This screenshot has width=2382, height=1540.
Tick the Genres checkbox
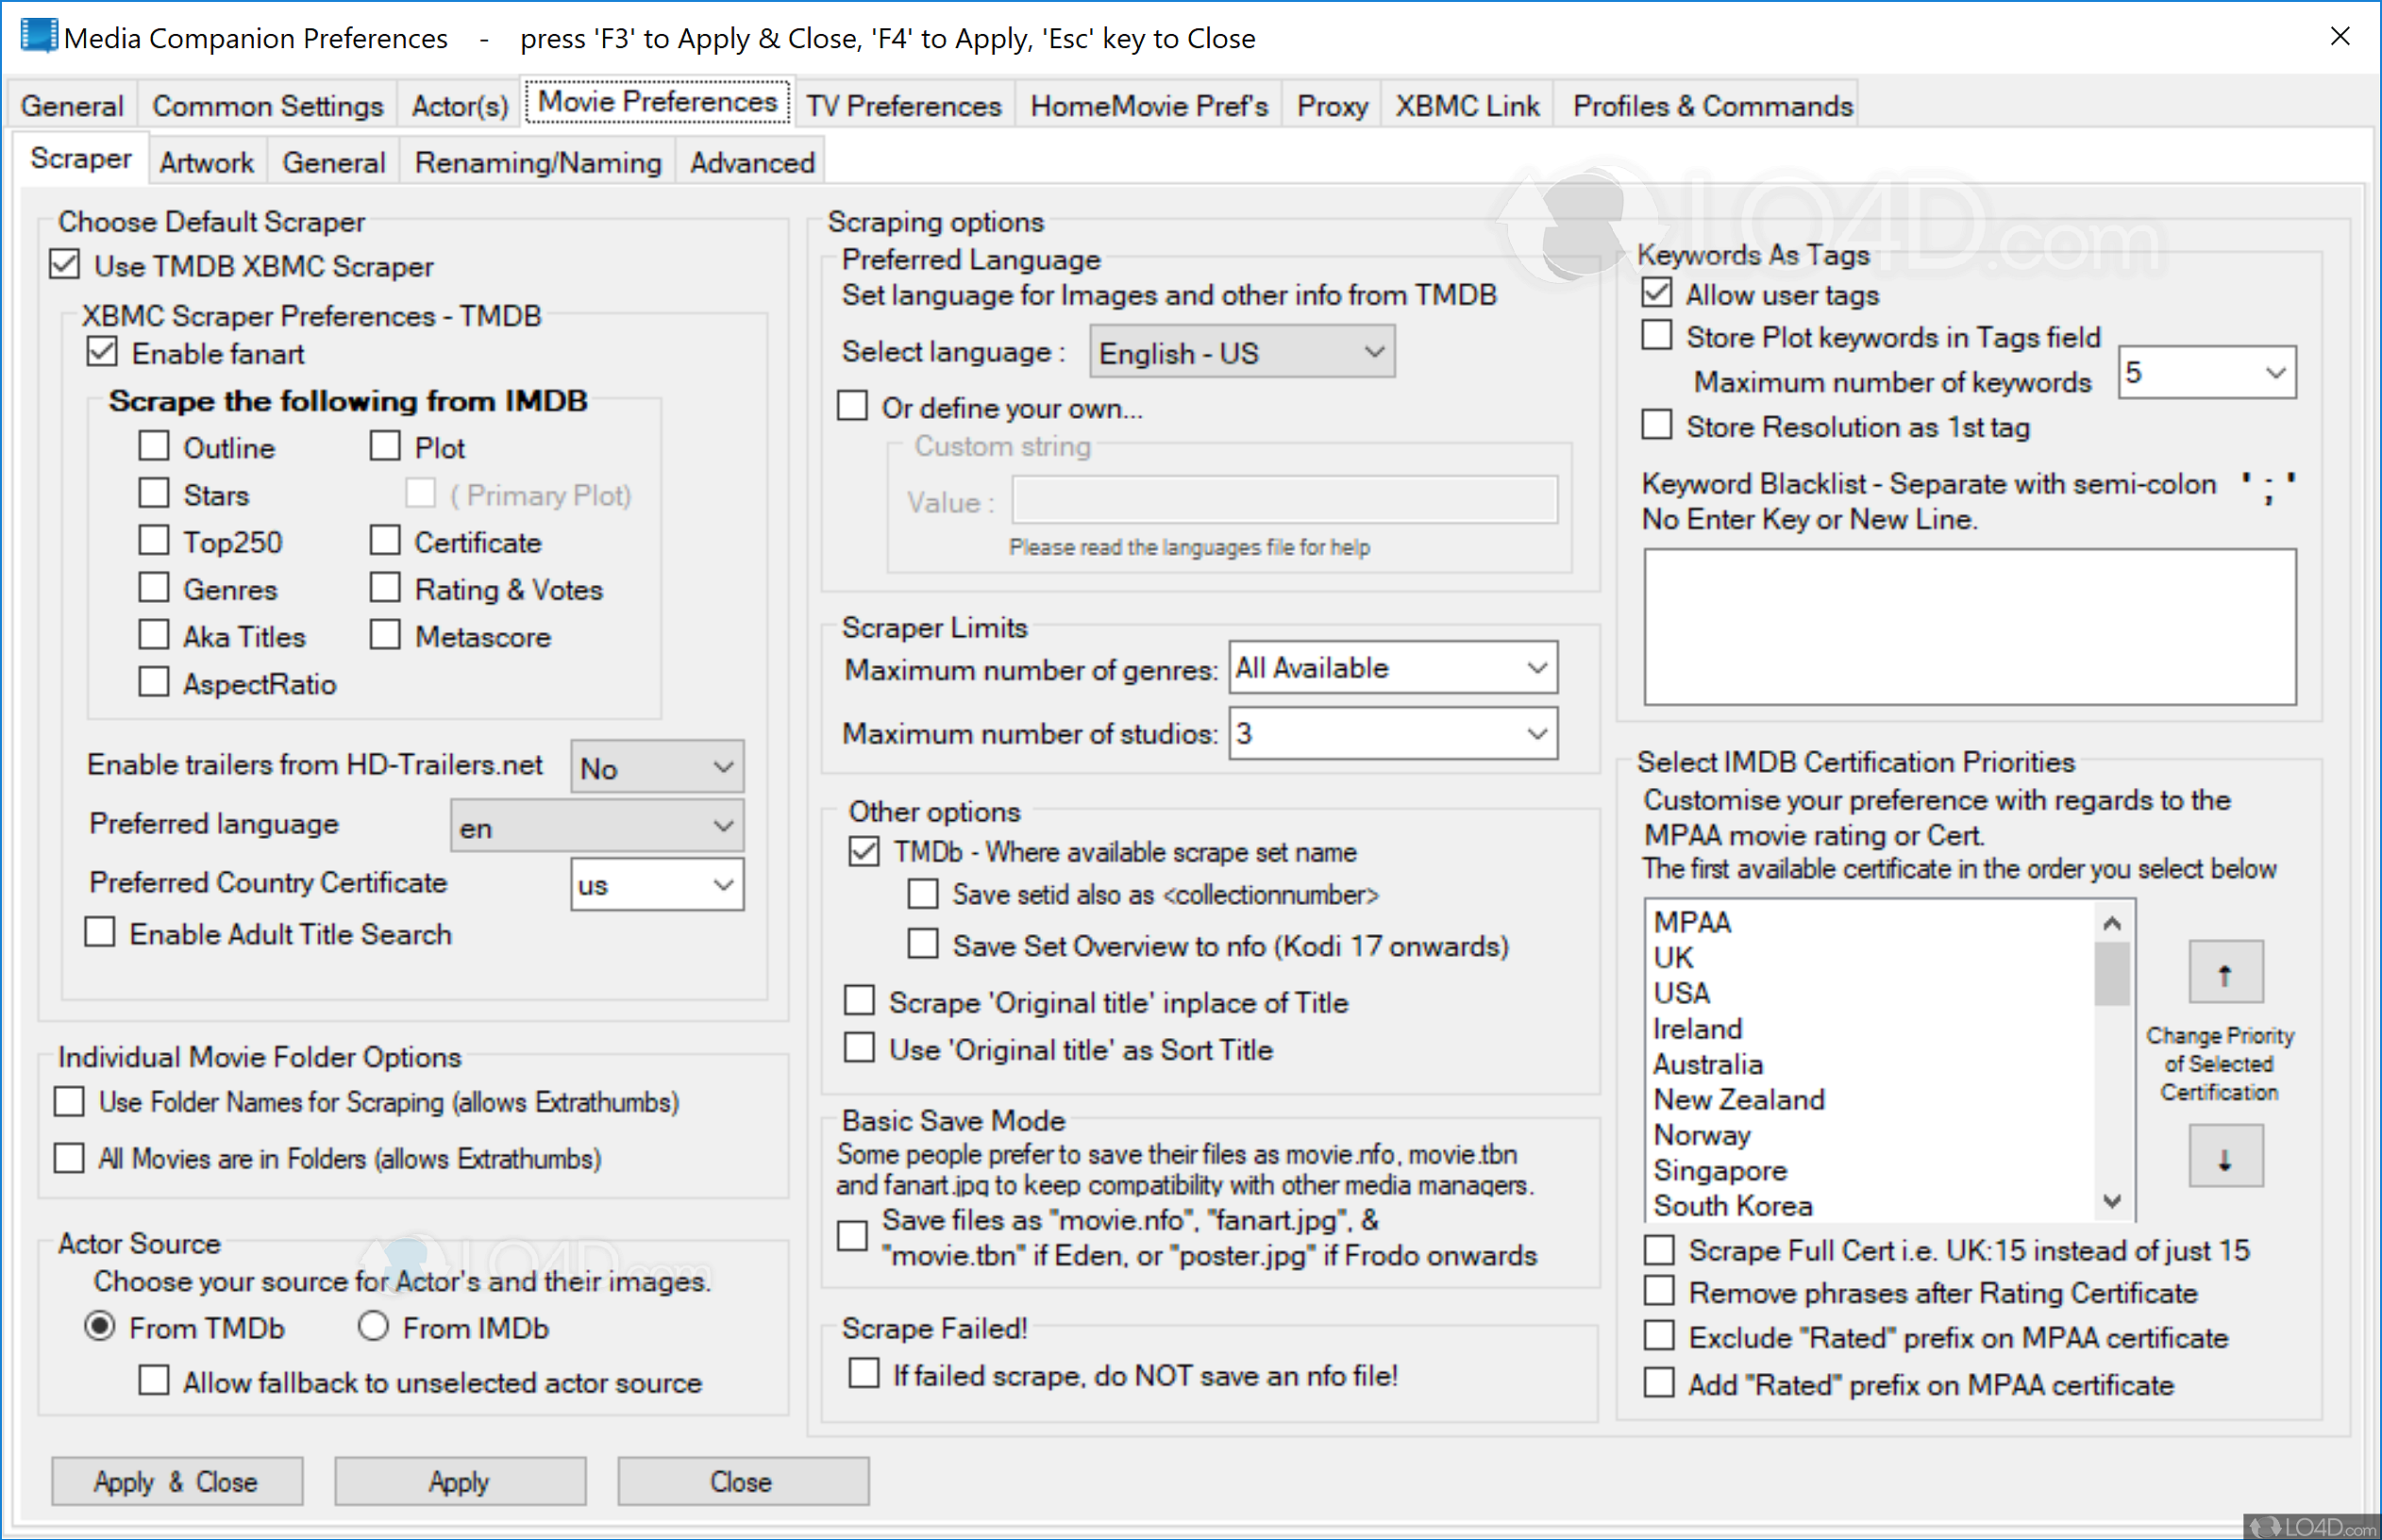click(x=154, y=587)
